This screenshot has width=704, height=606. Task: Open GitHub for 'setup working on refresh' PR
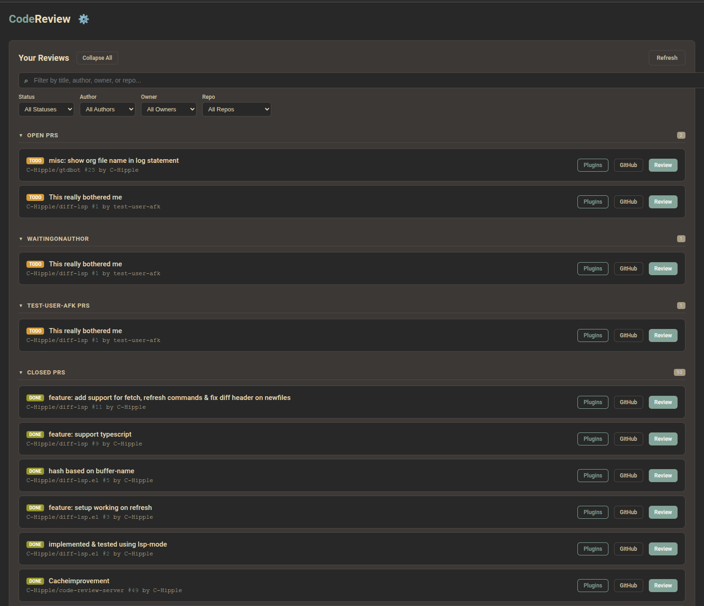coord(628,512)
